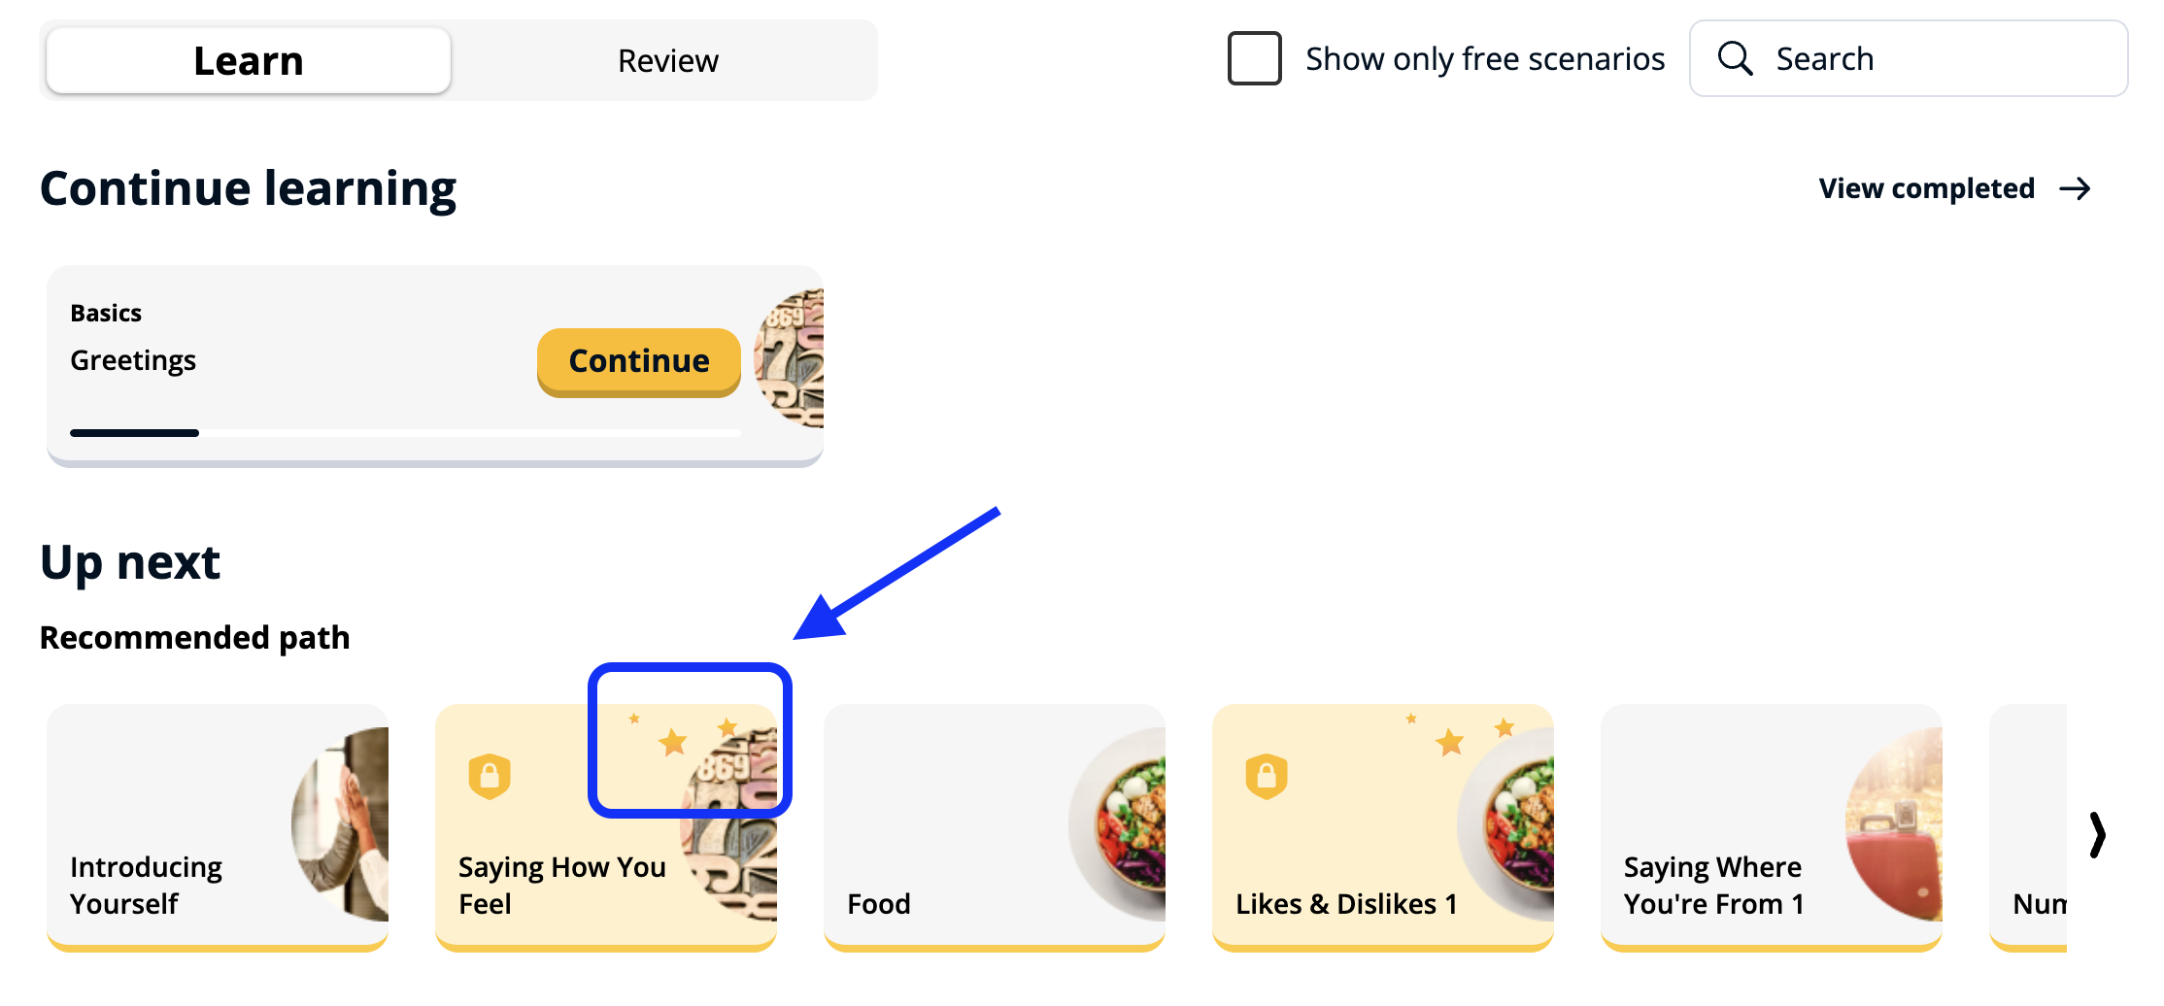Viewport: 2164px width, 1006px height.
Task: Open the View completed link
Action: (x=1926, y=188)
